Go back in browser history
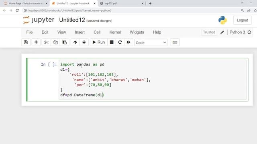 coord(4,10)
